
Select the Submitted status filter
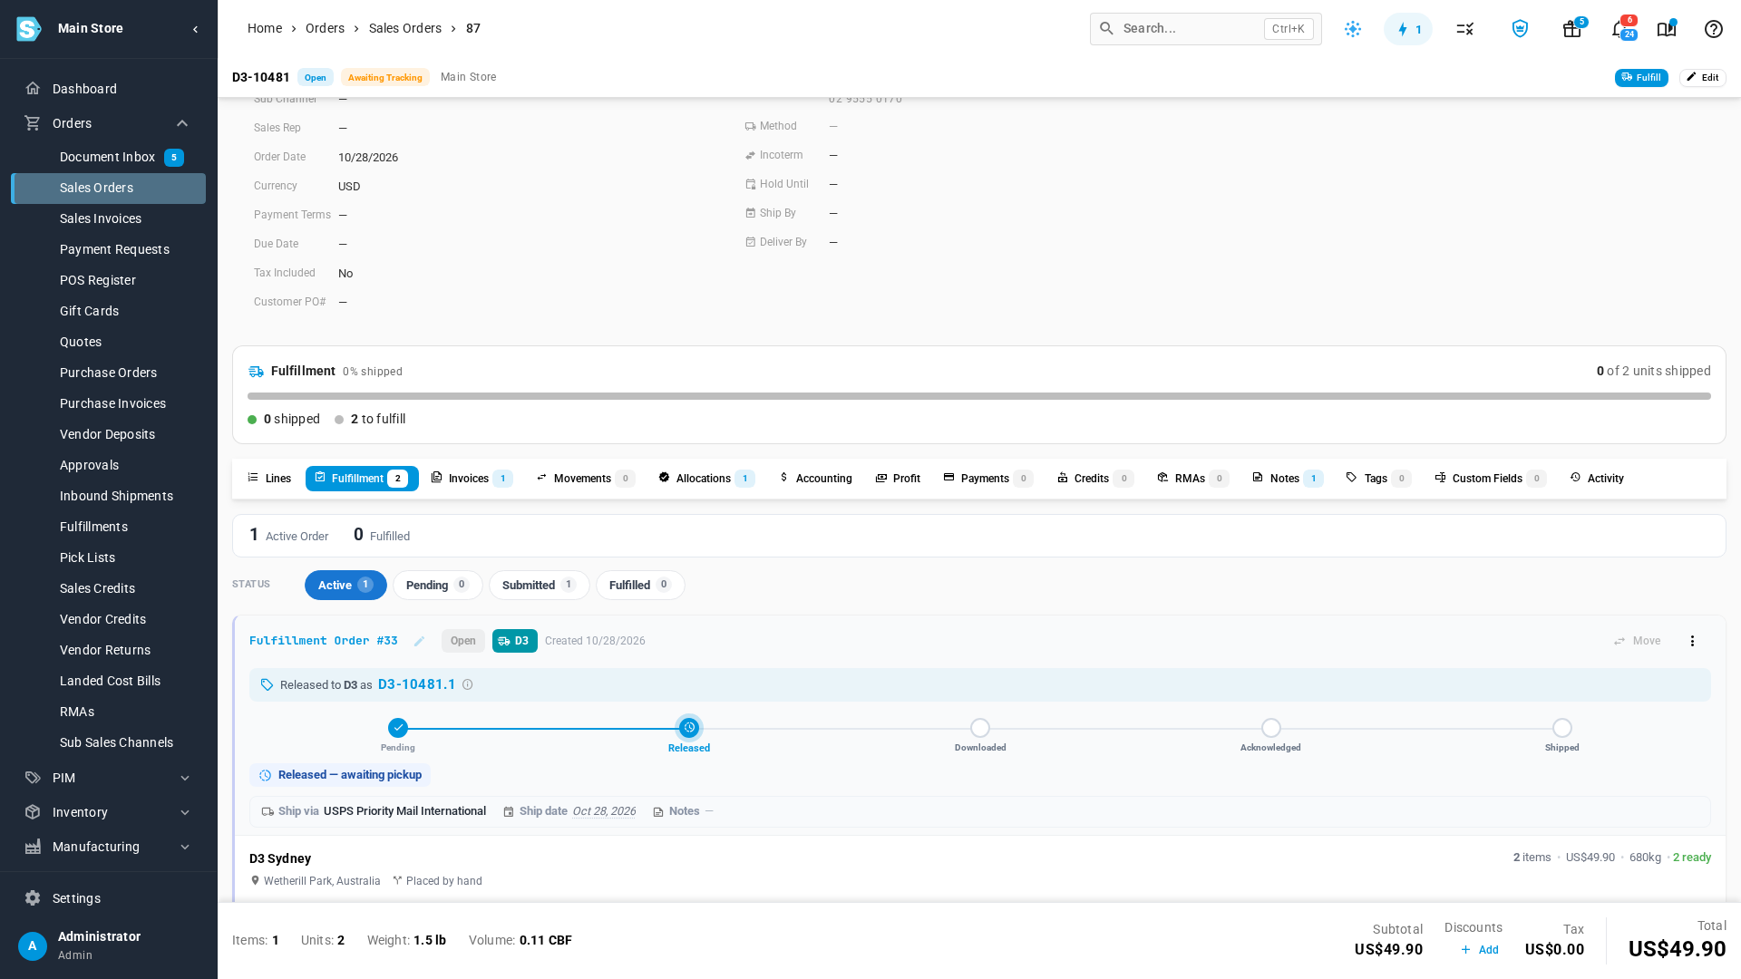coord(539,586)
